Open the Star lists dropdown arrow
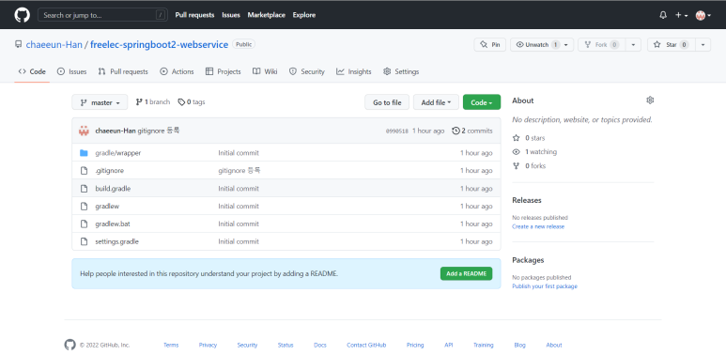Screen dimensions: 726x355 [x=703, y=45]
